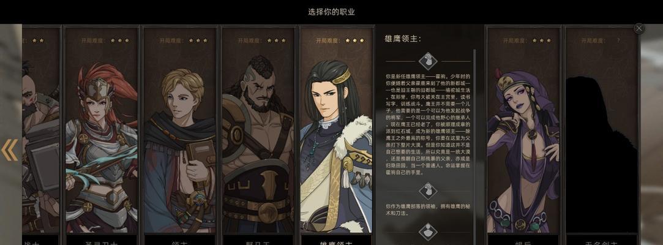Screen dimensions: 663x245
Task: Click the 选择你的职业 title at top
Action: [x=331, y=12]
